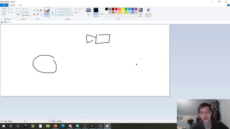Click the Edit colors button
This screenshot has width=230, height=129.
coord(141,12)
